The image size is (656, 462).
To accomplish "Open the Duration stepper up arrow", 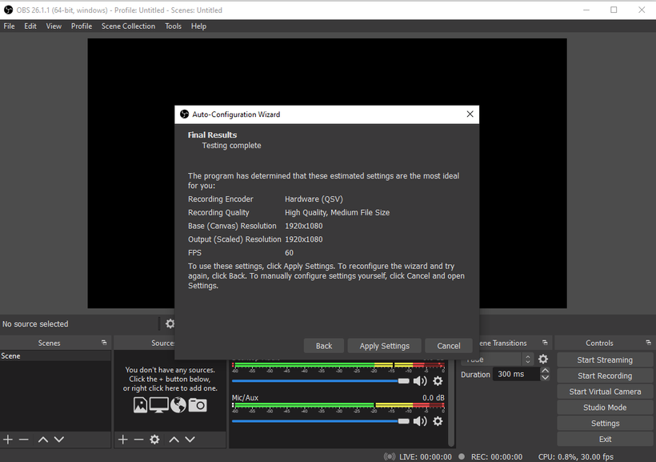I will [x=545, y=370].
